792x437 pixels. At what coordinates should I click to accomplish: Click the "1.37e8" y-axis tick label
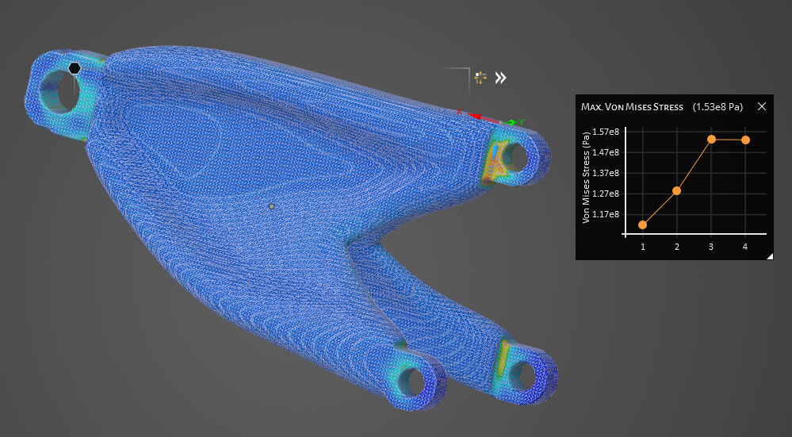pyautogui.click(x=605, y=173)
